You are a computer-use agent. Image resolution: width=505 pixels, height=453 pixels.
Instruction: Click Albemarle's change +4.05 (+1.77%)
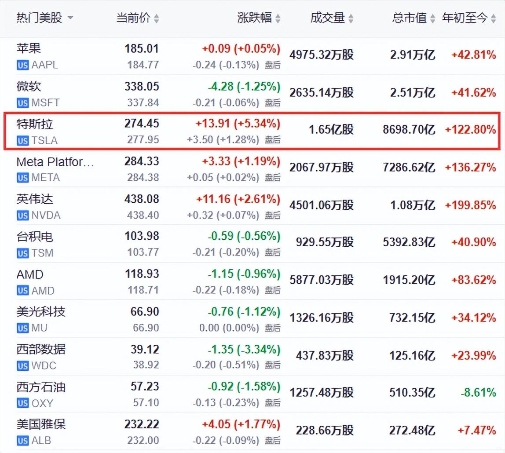point(241,424)
